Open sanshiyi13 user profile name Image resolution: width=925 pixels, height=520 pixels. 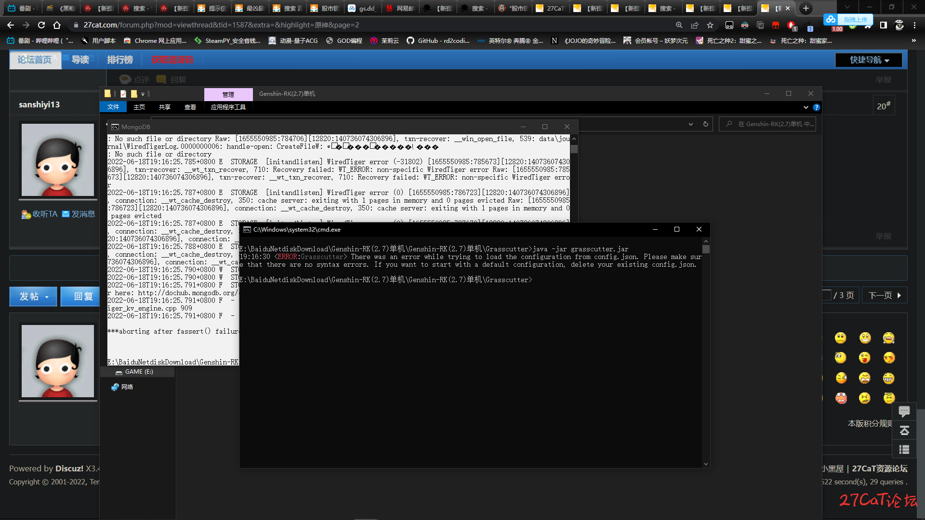tap(39, 104)
